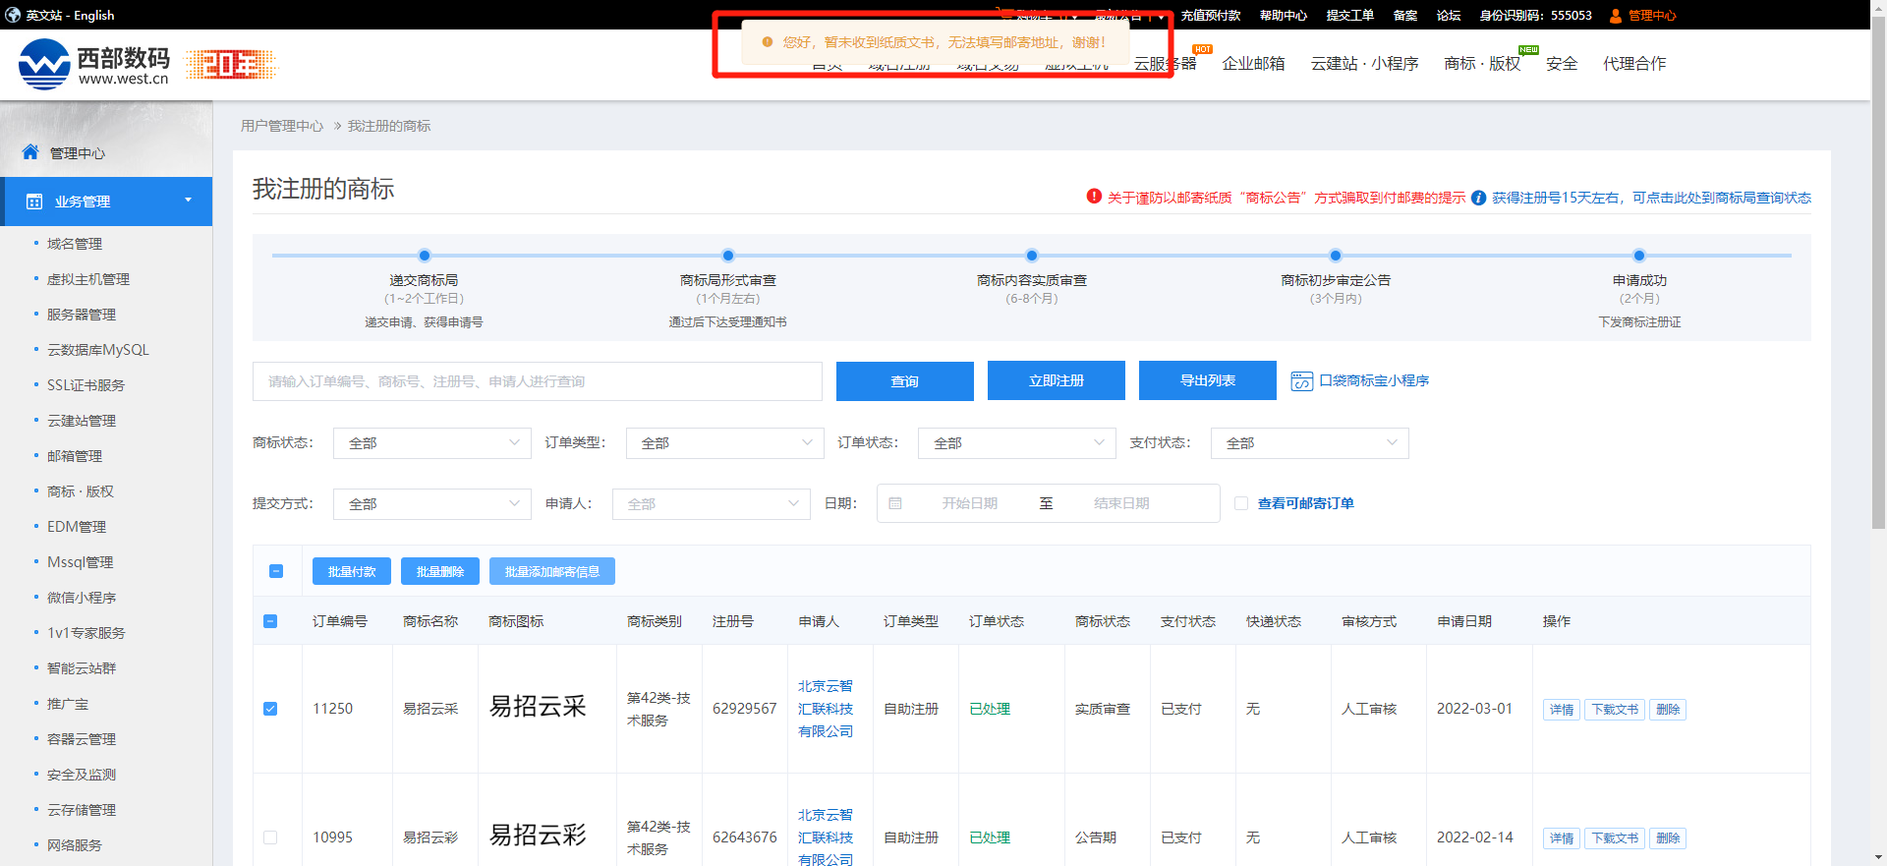Enable the 查看可邮寄订单 checkbox
This screenshot has height=866, width=1887.
coord(1241,503)
